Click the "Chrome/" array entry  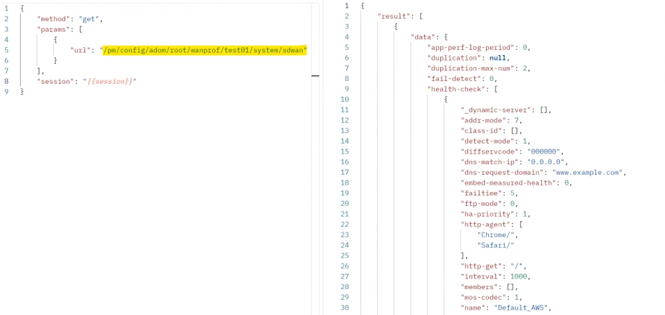496,235
